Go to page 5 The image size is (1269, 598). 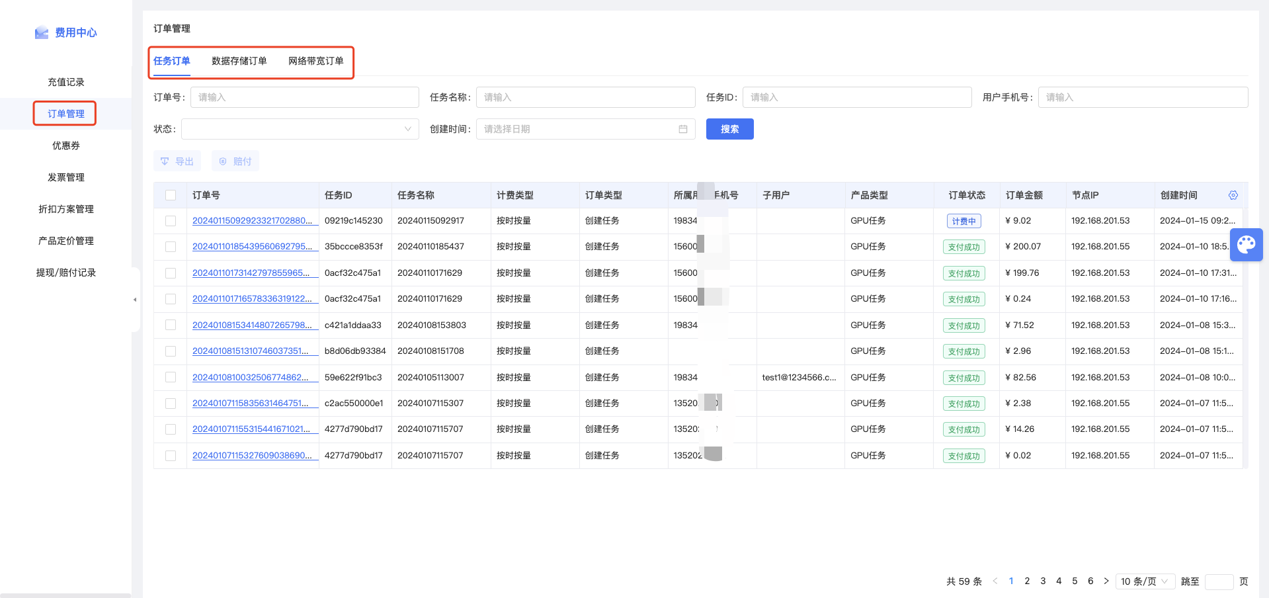coord(1075,581)
